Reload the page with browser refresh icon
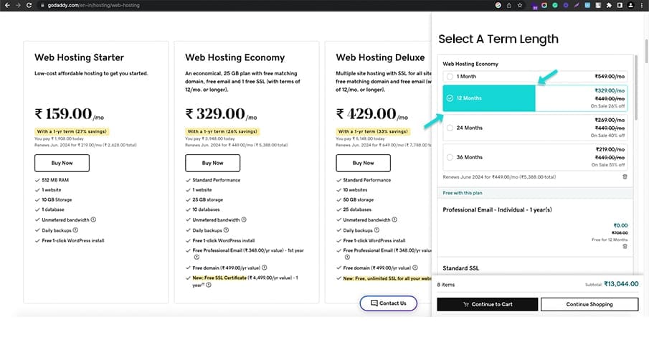Screen dimensions: 649x340 pos(29,5)
